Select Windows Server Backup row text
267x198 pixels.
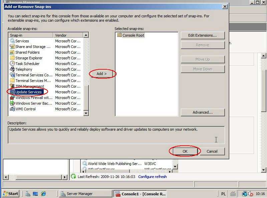(x=34, y=103)
